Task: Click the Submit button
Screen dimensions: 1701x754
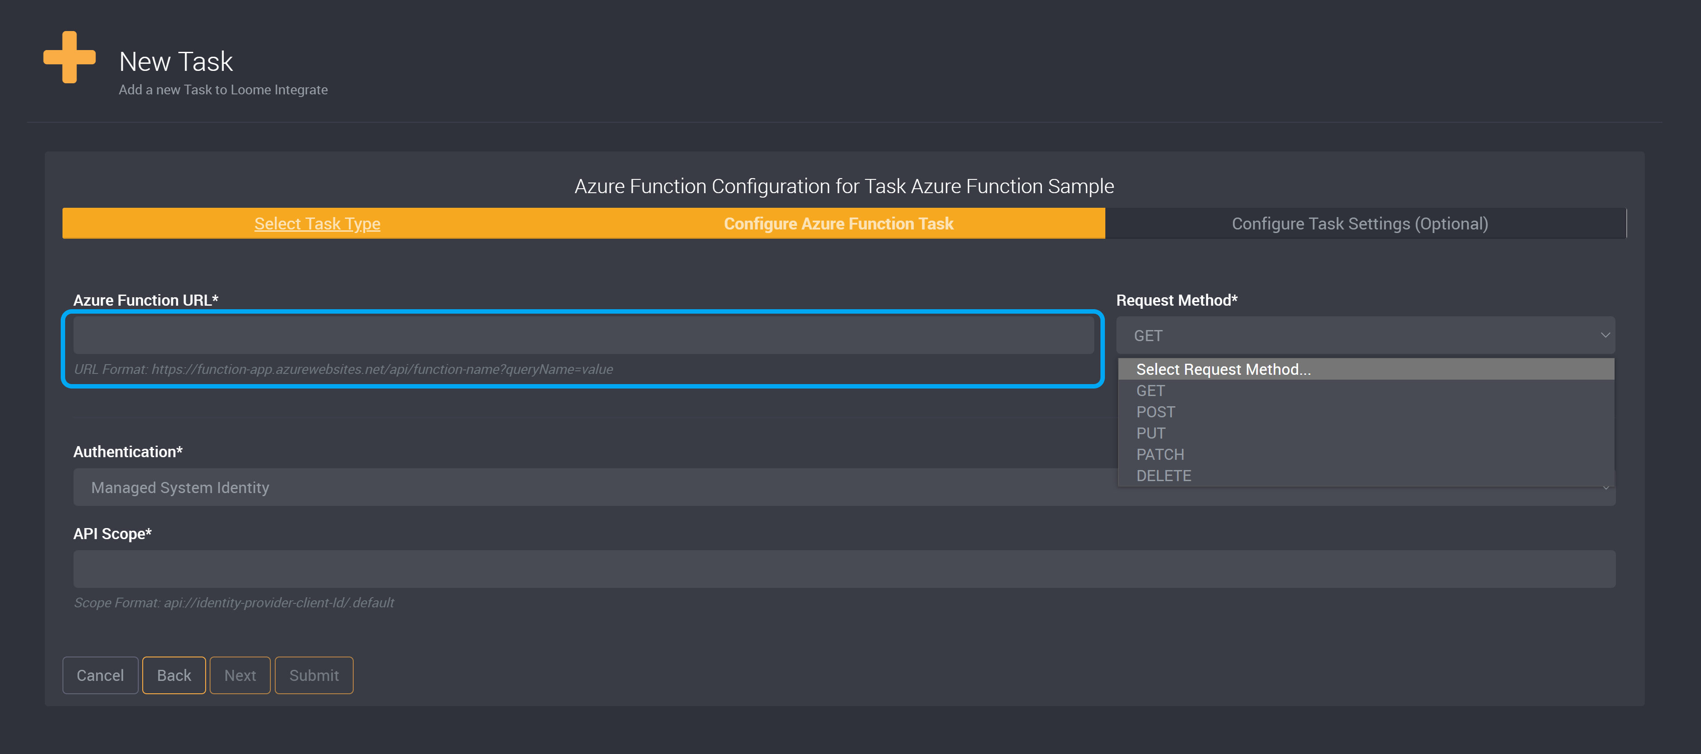Action: (x=314, y=676)
